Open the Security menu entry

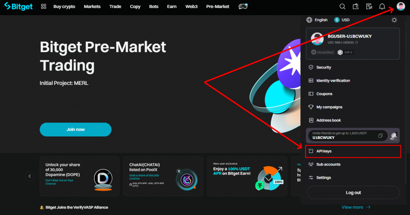[x=353, y=67]
